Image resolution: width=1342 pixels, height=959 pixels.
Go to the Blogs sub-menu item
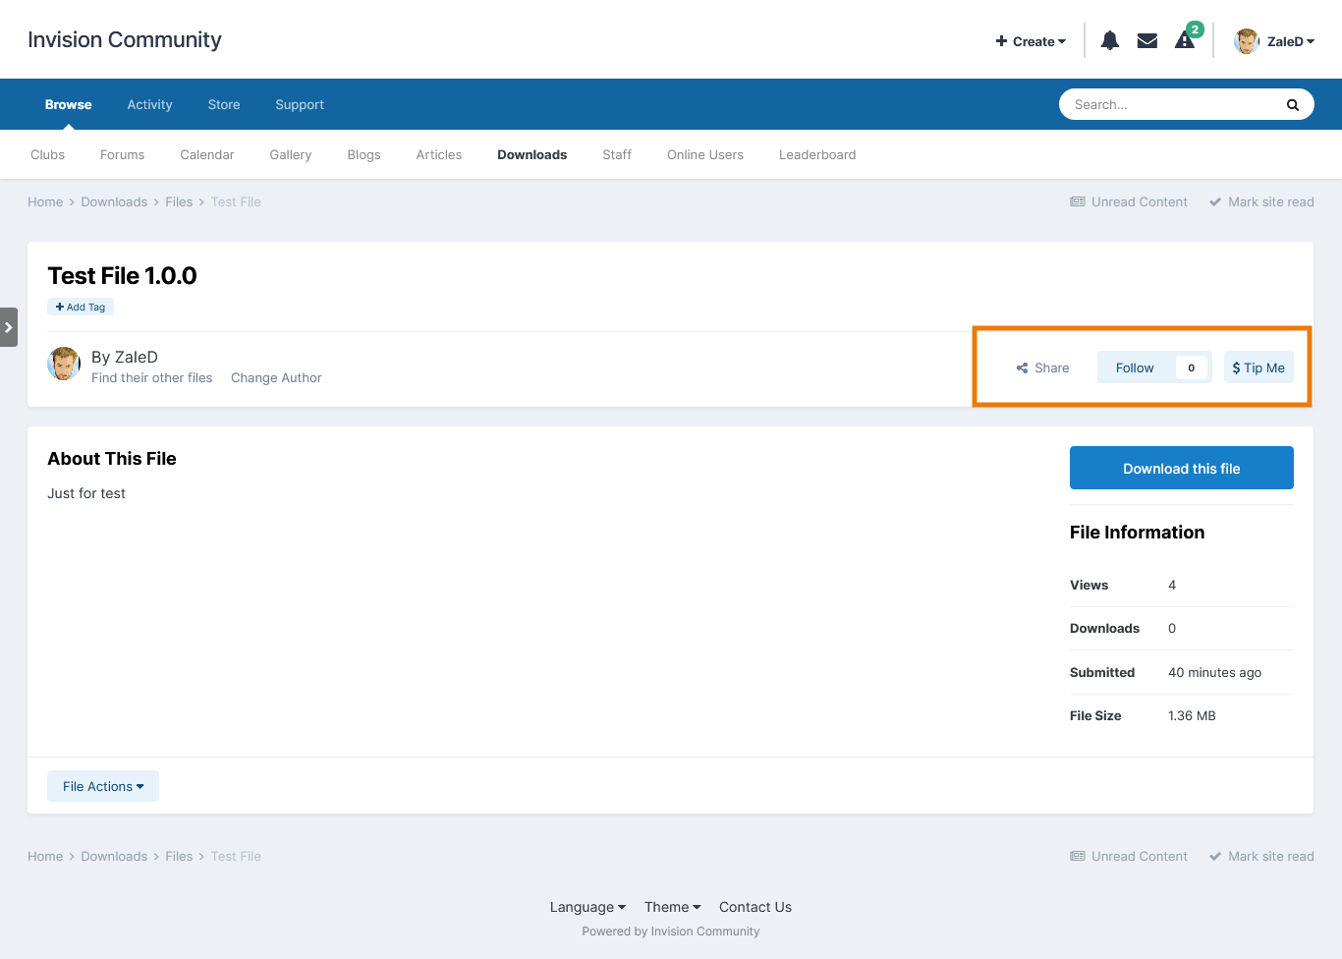[363, 154]
